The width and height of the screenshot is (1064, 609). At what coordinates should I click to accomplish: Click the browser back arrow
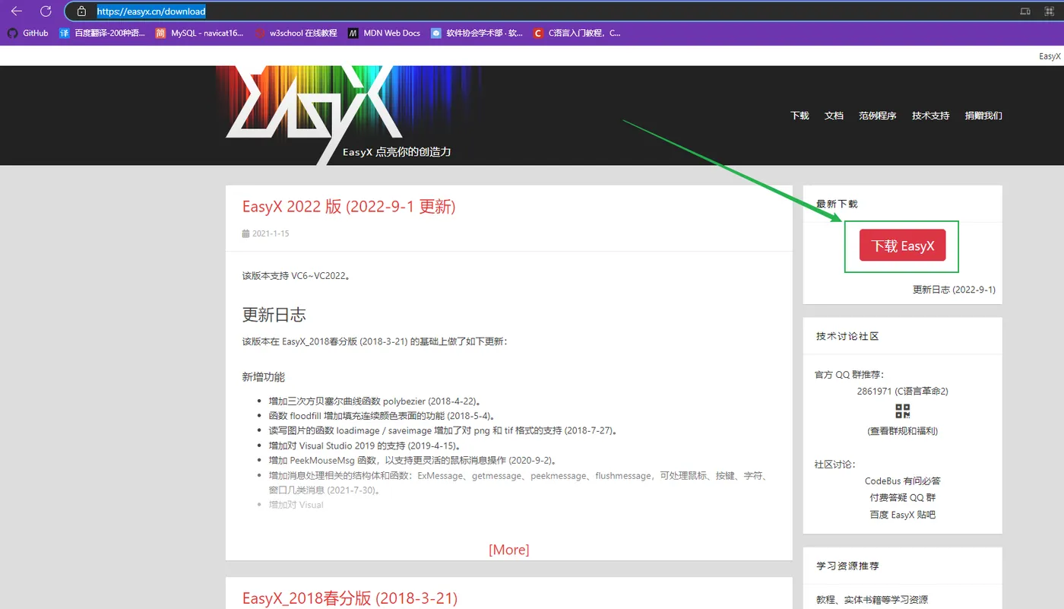tap(16, 11)
